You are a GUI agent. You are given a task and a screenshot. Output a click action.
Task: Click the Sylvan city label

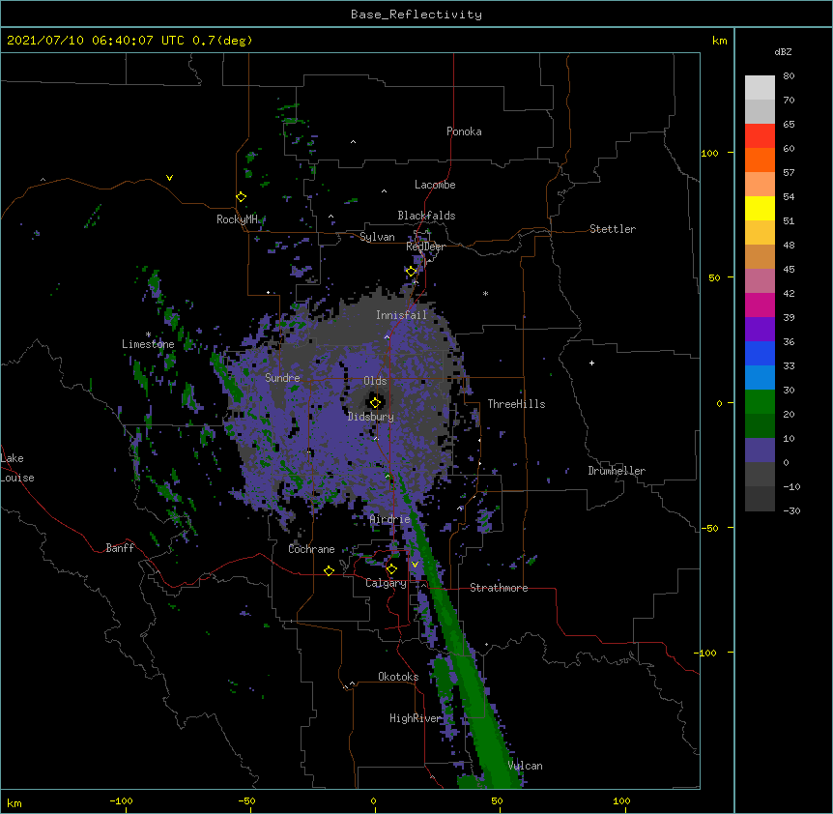pyautogui.click(x=377, y=237)
